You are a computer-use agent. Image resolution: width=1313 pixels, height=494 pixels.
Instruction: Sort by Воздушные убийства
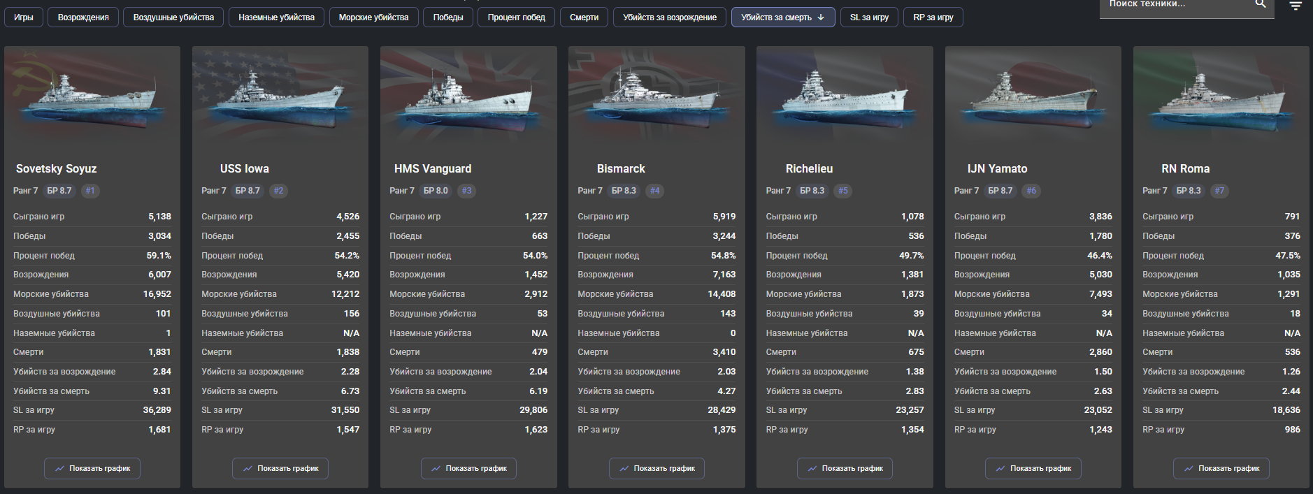tap(173, 17)
